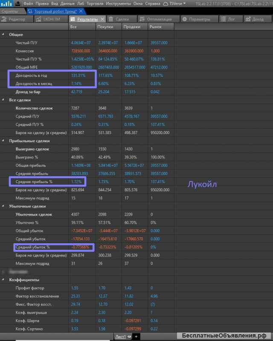
Task: Collapse the Коэффициенты section
Action: [4, 280]
